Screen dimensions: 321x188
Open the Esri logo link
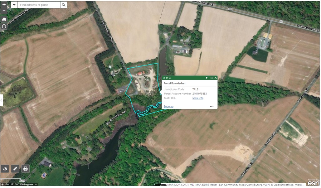coord(313,182)
